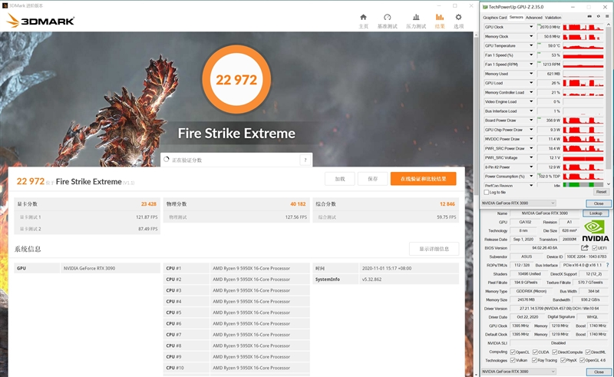Click the PerfCap Reason green bar graph

(x=583, y=184)
